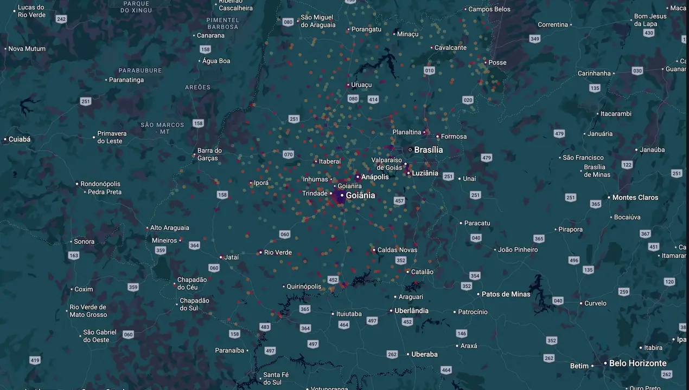Click the 414 highway shield
This screenshot has height=390, width=689.
coord(373,100)
